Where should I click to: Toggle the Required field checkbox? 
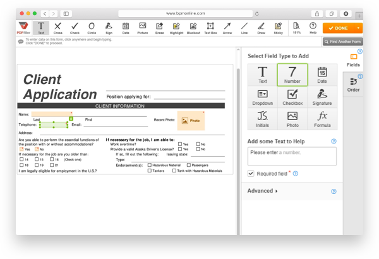(x=251, y=173)
